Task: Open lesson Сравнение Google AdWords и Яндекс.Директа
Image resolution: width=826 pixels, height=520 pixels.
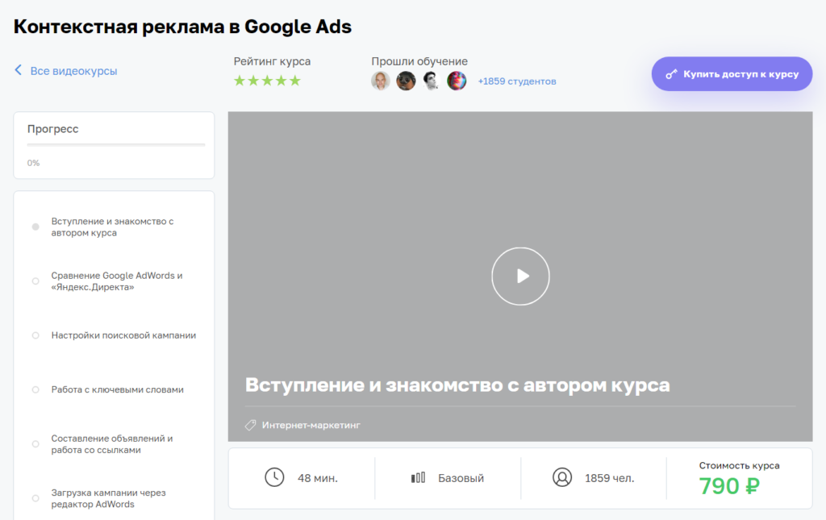Action: [x=117, y=281]
